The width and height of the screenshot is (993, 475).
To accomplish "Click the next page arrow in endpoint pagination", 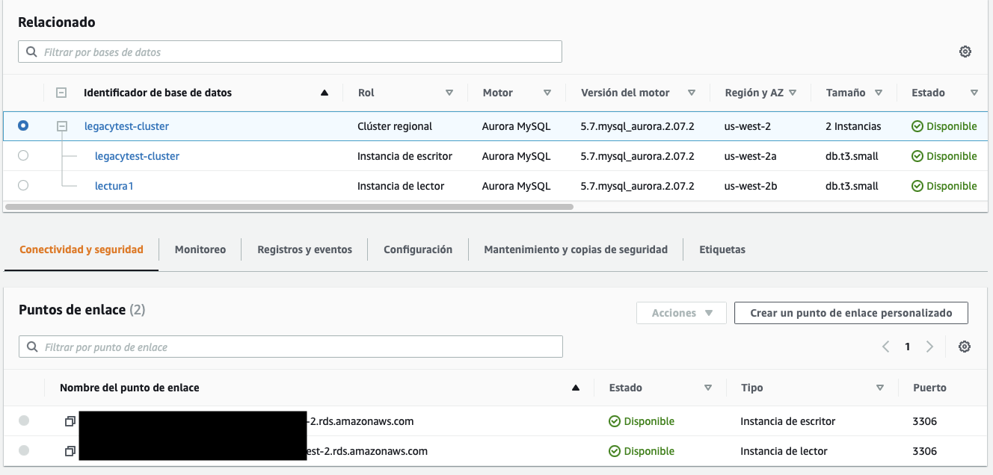I will [x=929, y=346].
